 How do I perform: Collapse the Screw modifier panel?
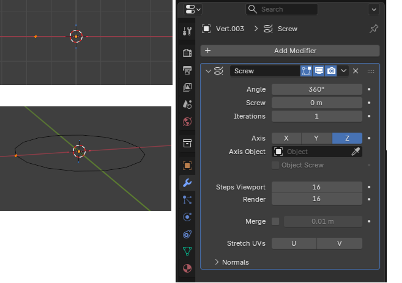(x=209, y=71)
